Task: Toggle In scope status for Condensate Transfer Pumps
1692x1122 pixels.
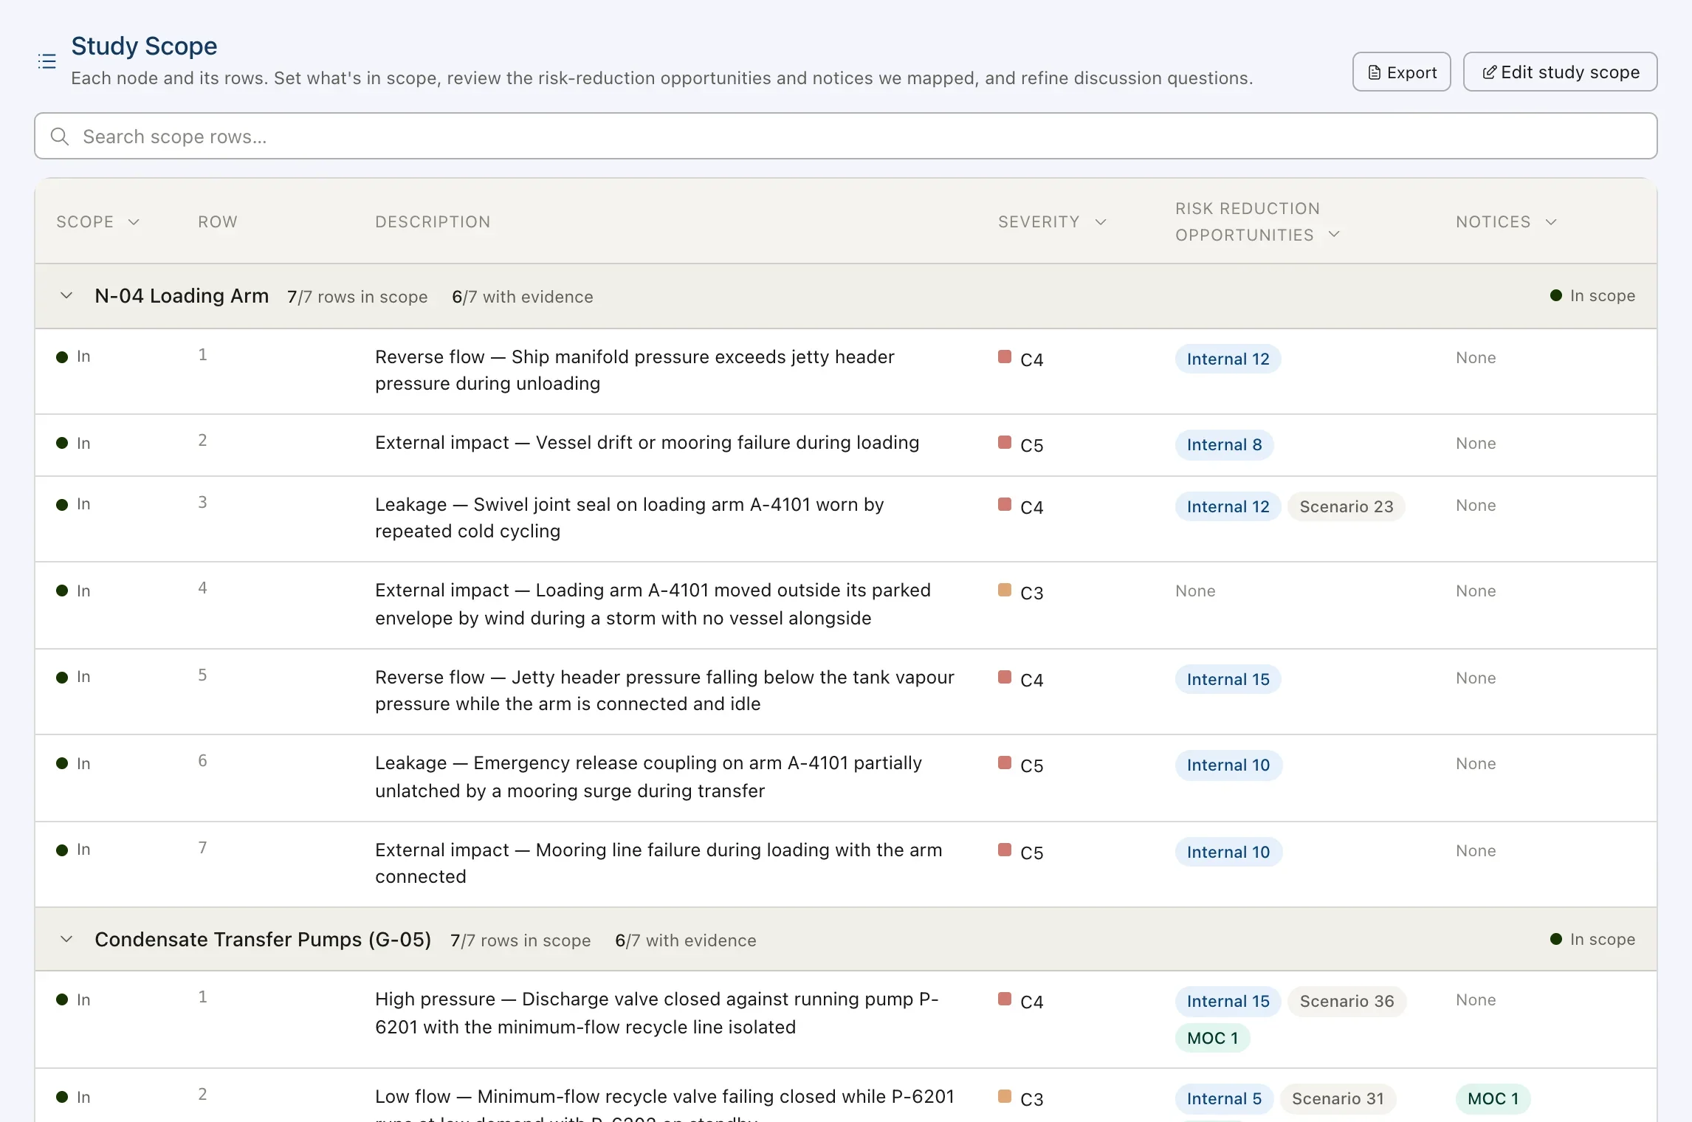Action: point(1592,940)
